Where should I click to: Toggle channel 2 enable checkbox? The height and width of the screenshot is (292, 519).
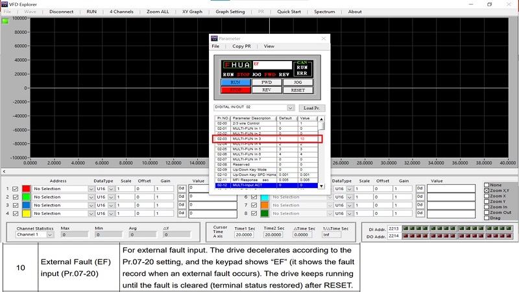(15, 197)
